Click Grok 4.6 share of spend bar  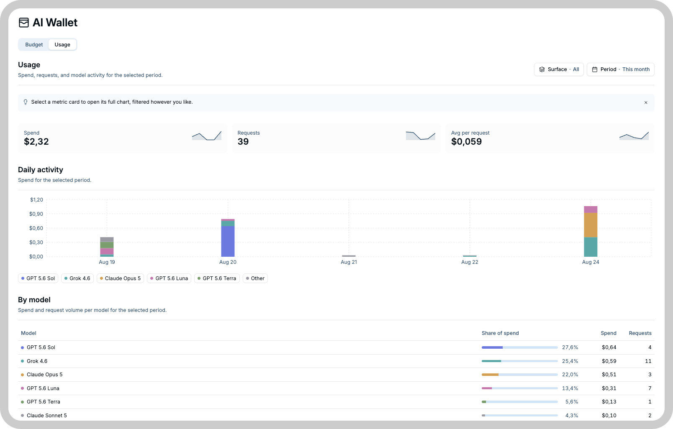pos(519,361)
